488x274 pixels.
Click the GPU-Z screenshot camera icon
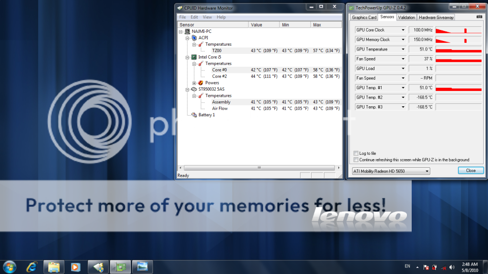click(x=479, y=17)
